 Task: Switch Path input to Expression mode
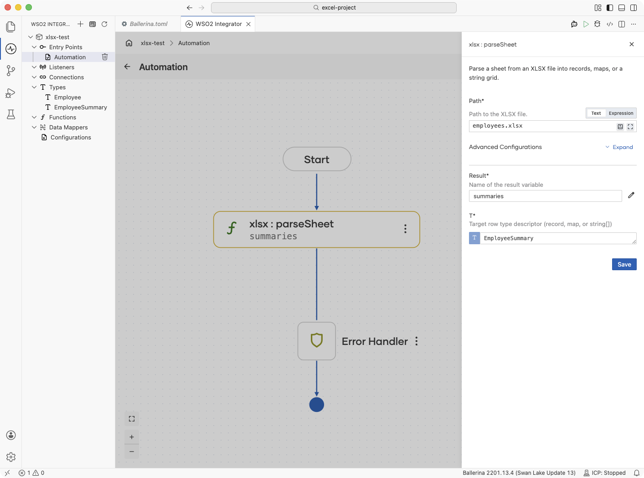(x=621, y=113)
